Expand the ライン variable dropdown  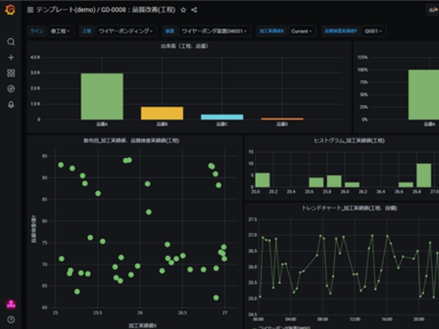(60, 31)
